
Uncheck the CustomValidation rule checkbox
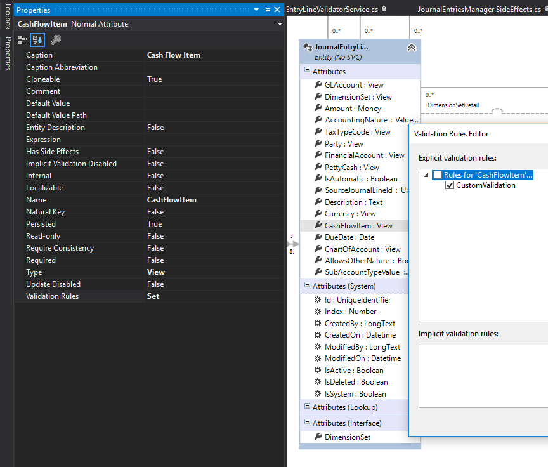pyautogui.click(x=450, y=185)
